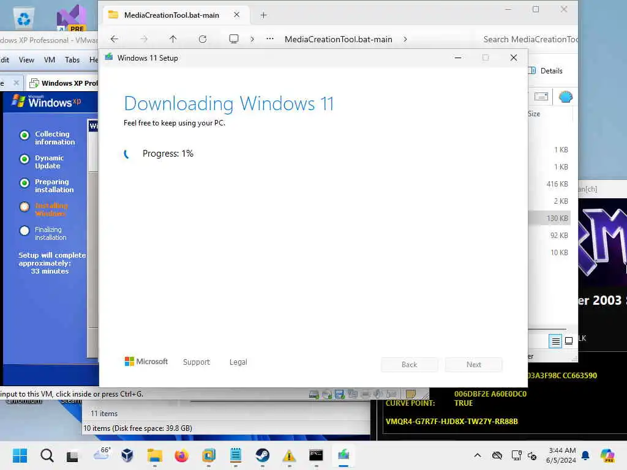Close the MediaCreationTool.bat-main tab
Viewport: 627px width, 470px height.
click(x=237, y=15)
